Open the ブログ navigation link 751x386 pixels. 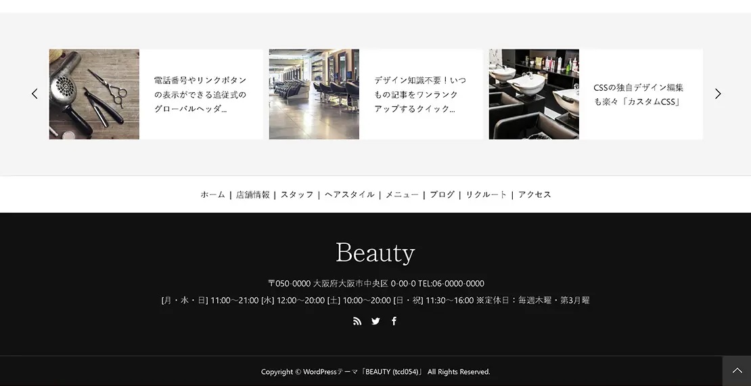tap(442, 194)
